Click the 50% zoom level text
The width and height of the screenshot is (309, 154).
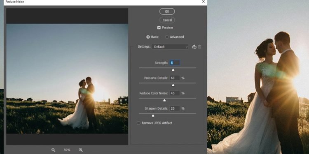pos(67,150)
